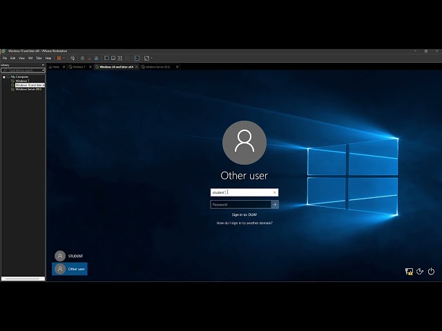This screenshot has height=331, width=442.
Task: Select Windows 7 in the library tree
Action: coord(22,81)
